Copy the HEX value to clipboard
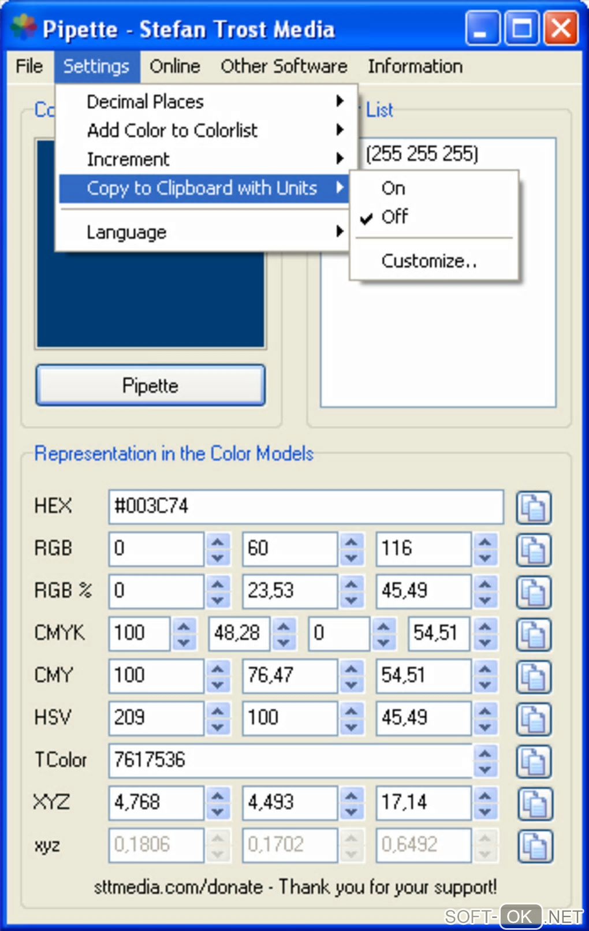Image resolution: width=589 pixels, height=931 pixels. pyautogui.click(x=533, y=508)
